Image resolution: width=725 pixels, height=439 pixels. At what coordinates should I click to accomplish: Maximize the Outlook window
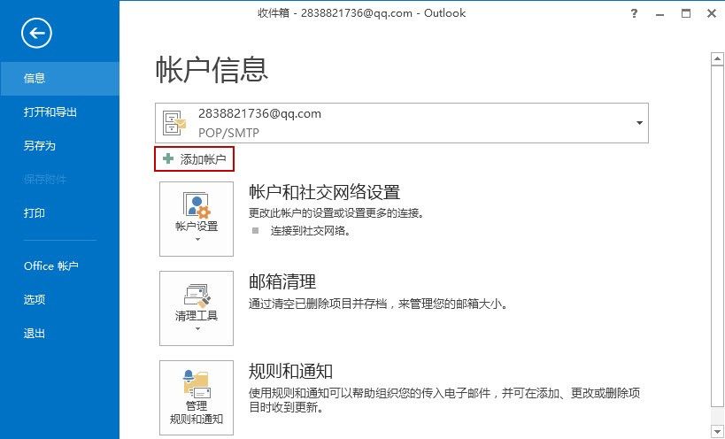686,13
